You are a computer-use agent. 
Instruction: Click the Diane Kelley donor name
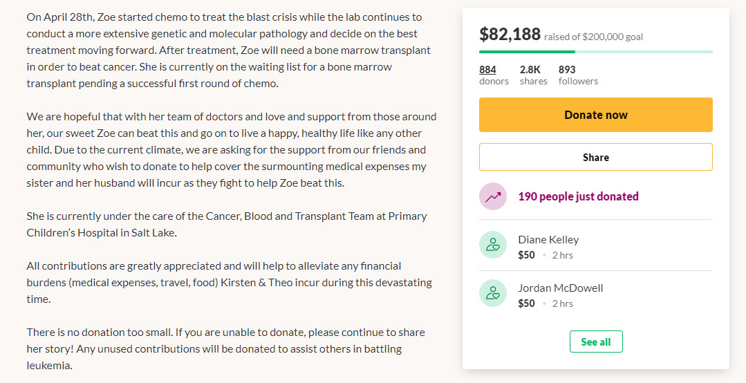coord(548,239)
